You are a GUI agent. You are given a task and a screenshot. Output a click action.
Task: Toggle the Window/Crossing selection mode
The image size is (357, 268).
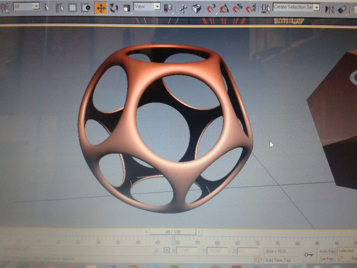click(x=85, y=8)
